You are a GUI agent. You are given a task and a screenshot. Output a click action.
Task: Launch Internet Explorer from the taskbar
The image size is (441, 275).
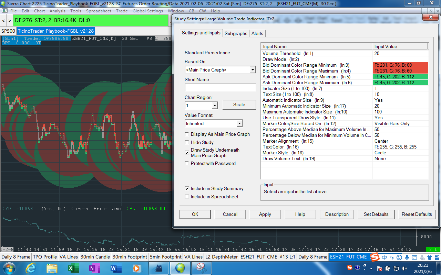(x=31, y=268)
